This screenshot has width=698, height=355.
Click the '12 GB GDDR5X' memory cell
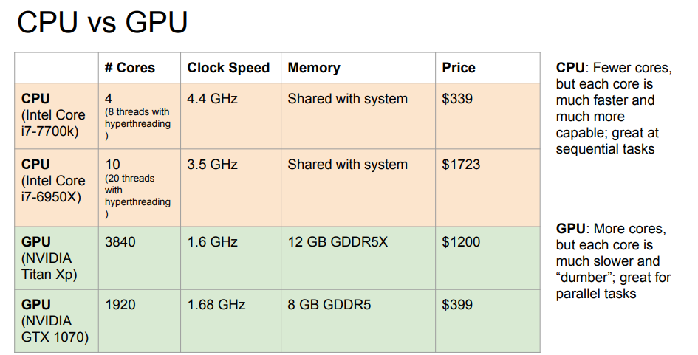click(x=338, y=241)
